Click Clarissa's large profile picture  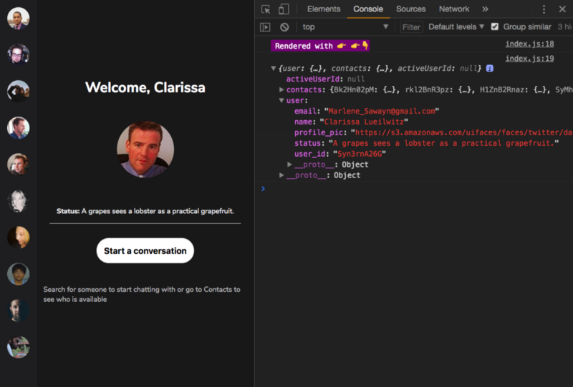[145, 150]
